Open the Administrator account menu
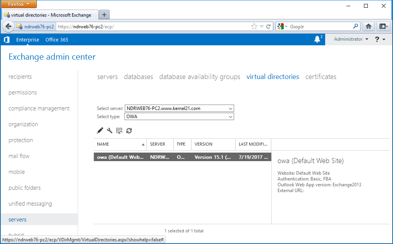The height and width of the screenshot is (244, 393). point(351,39)
